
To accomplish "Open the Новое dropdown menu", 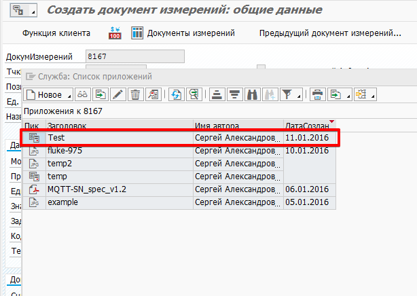I will pos(69,95).
